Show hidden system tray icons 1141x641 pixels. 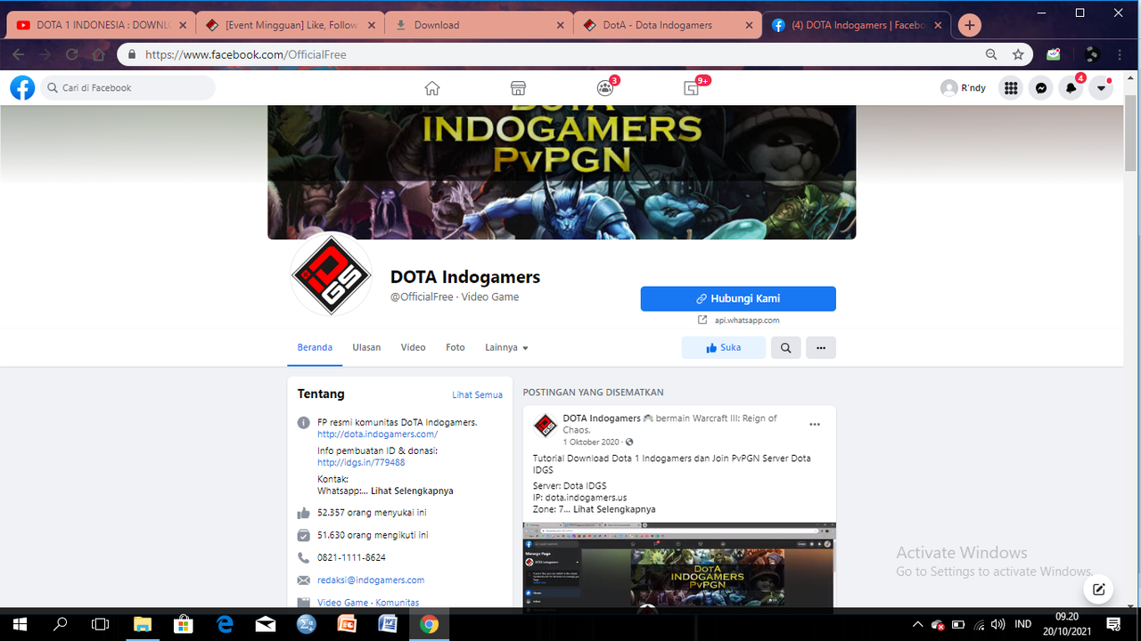917,624
